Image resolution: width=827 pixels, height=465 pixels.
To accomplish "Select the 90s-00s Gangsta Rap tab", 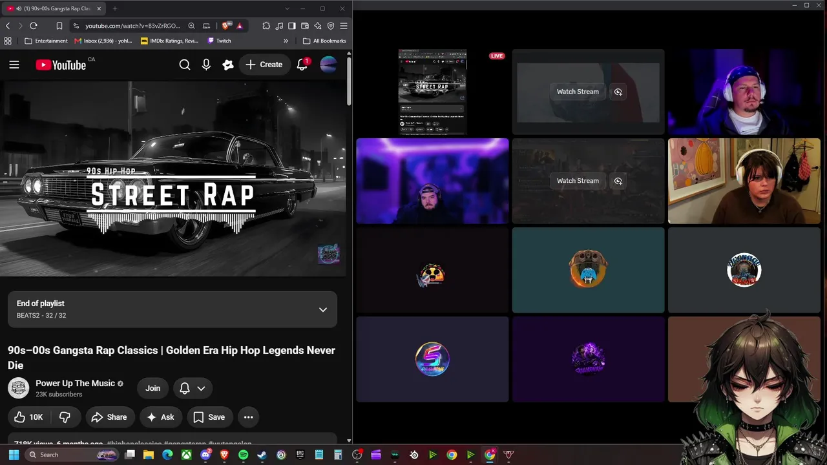I will pyautogui.click(x=56, y=8).
